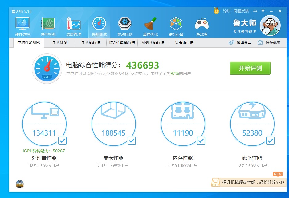Toggle the 显卡性能 graphics score checkmark
This screenshot has width=289, height=198.
pos(132,141)
